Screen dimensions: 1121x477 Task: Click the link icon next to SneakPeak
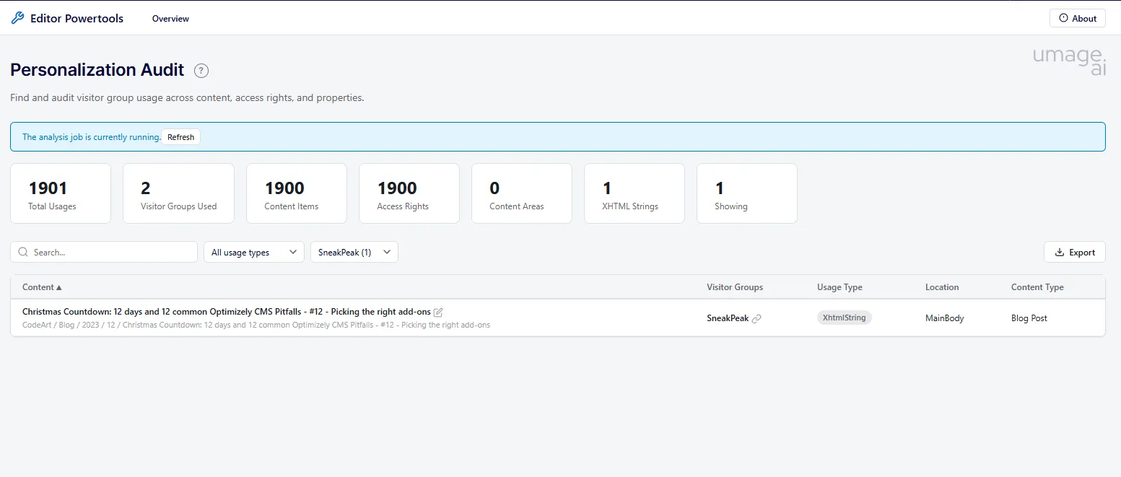click(x=756, y=318)
